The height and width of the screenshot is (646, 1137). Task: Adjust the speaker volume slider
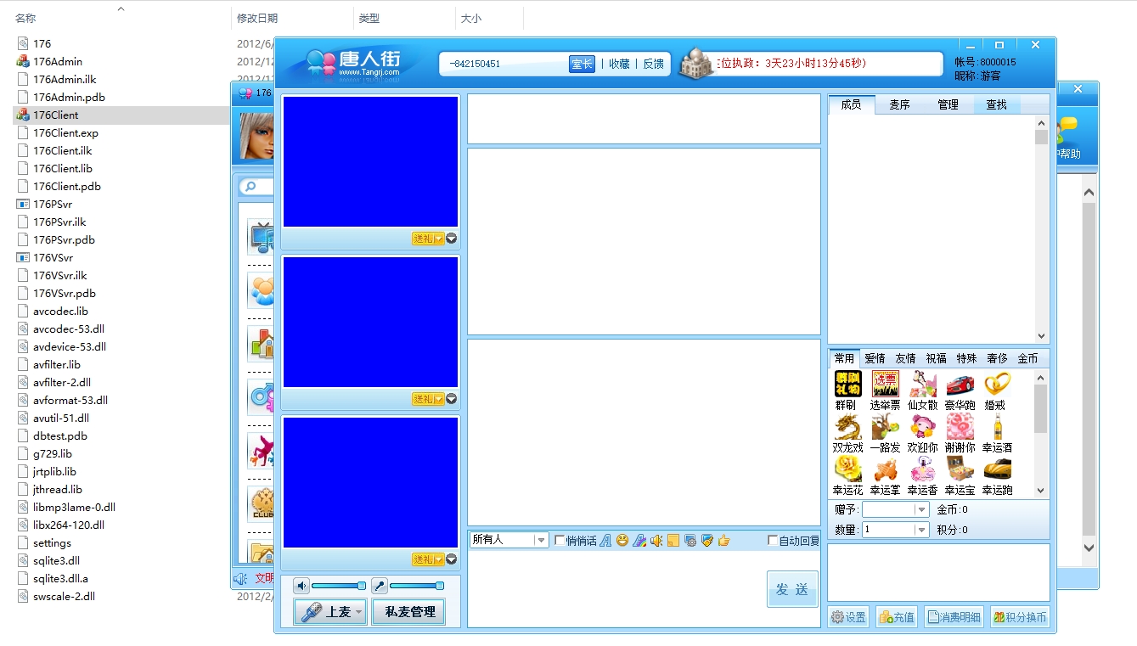[339, 586]
